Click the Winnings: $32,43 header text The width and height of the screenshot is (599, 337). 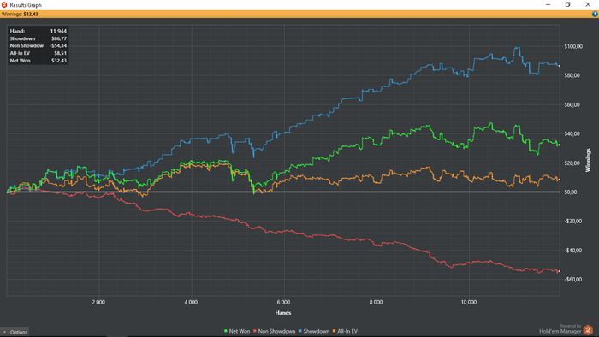click(x=20, y=15)
